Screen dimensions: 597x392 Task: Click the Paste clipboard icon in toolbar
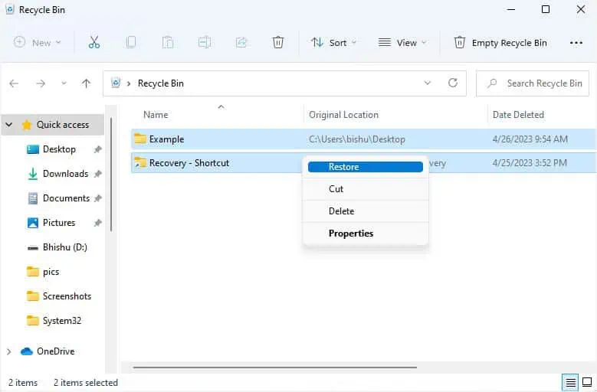[x=168, y=42]
